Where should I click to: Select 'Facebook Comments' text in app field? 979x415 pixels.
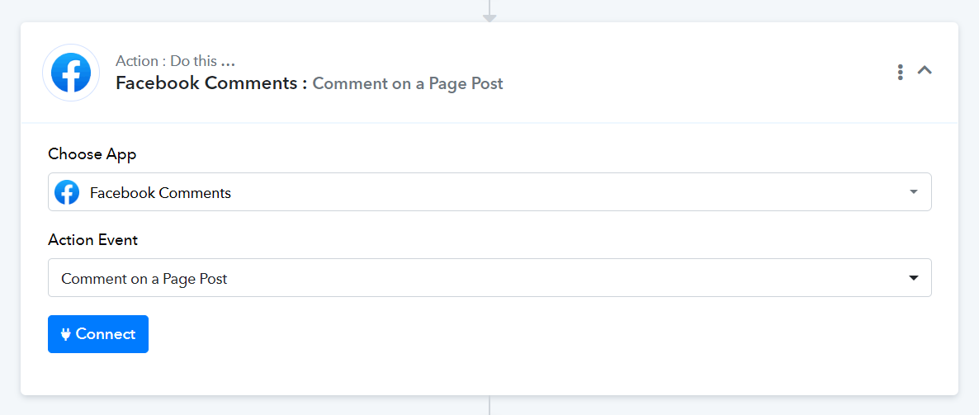tap(160, 193)
